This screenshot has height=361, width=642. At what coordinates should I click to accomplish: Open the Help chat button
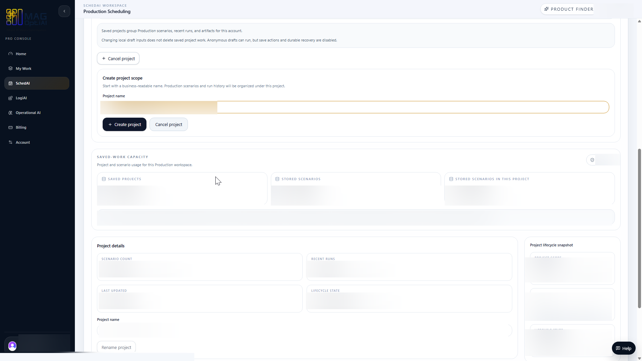(x=624, y=348)
